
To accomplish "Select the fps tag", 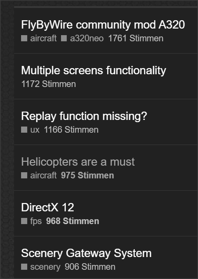I will pyautogui.click(x=36, y=221).
